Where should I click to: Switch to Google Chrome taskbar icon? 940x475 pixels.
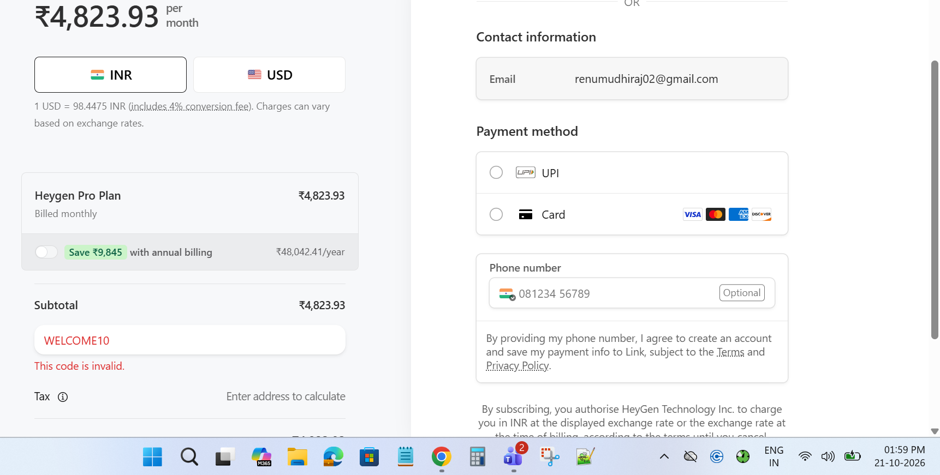441,456
